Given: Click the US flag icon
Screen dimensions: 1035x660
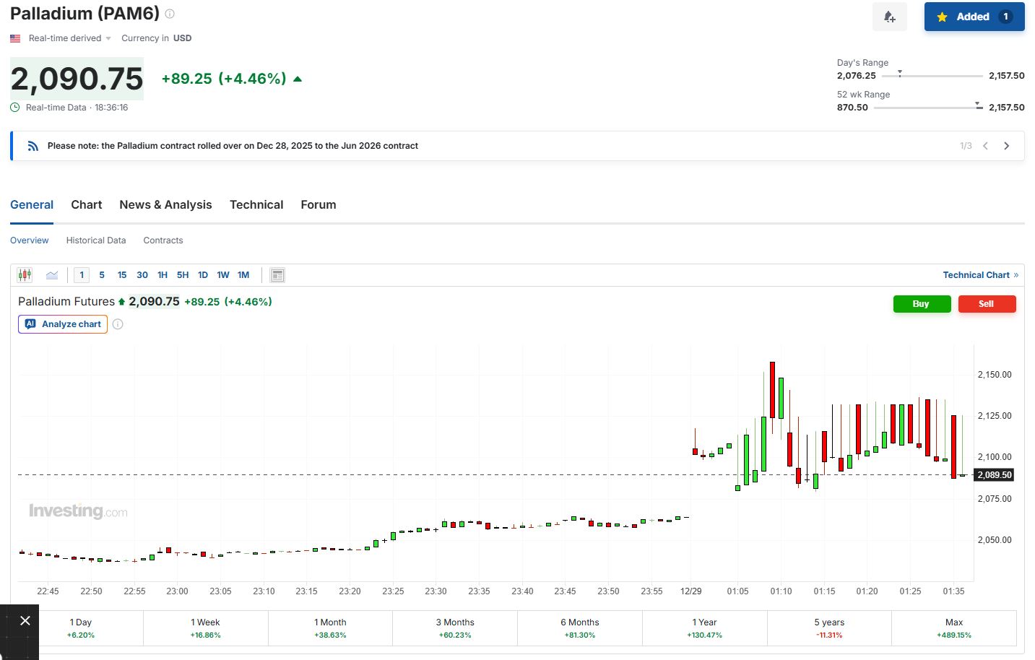Looking at the screenshot, I should [15, 38].
